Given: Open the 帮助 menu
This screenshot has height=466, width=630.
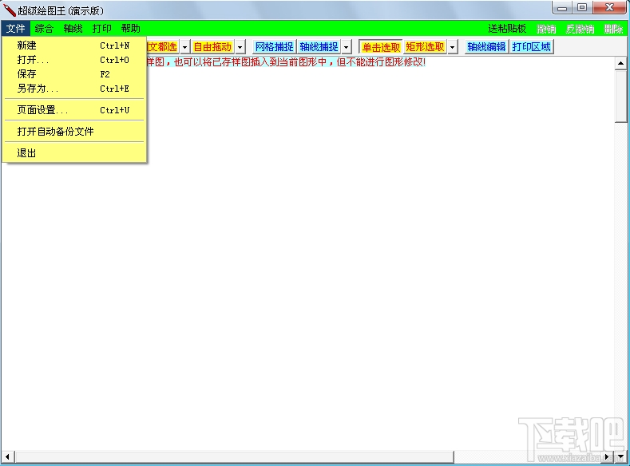Looking at the screenshot, I should pyautogui.click(x=131, y=29).
